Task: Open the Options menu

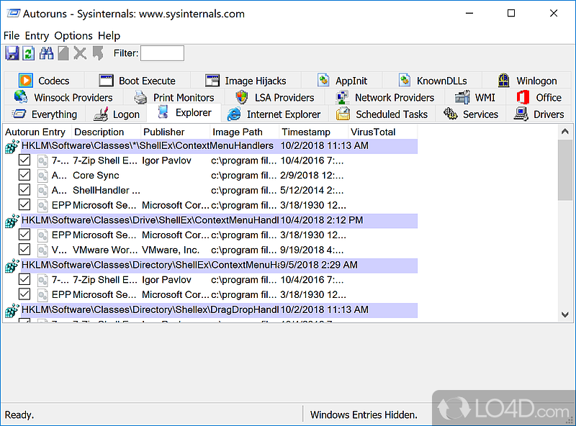Action: pyautogui.click(x=73, y=35)
